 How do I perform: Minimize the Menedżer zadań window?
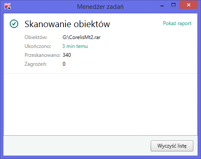162,6
